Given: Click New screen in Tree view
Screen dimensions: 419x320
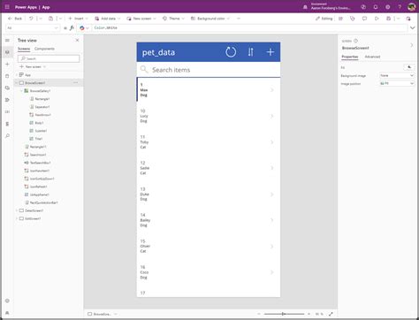Looking at the screenshot, I should coord(33,67).
